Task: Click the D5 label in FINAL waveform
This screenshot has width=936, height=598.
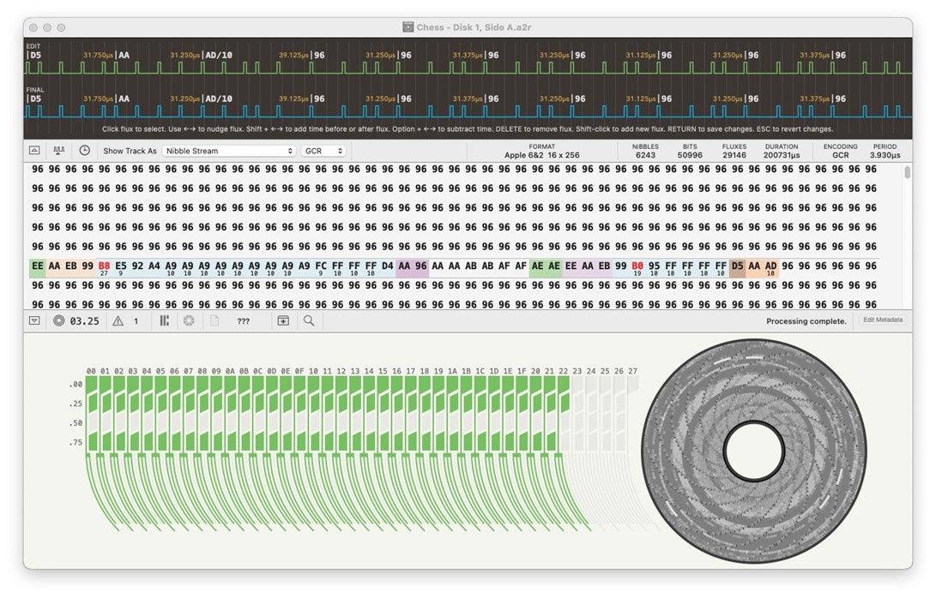Action: [x=36, y=99]
